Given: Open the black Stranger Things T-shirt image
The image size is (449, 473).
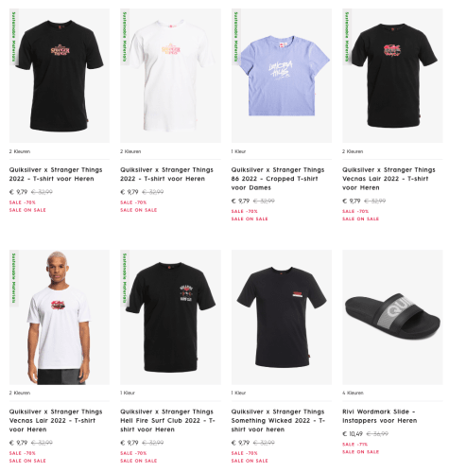Looking at the screenshot, I should (x=60, y=76).
